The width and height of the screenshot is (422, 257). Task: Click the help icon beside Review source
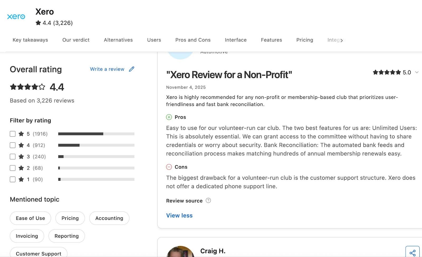point(208,201)
